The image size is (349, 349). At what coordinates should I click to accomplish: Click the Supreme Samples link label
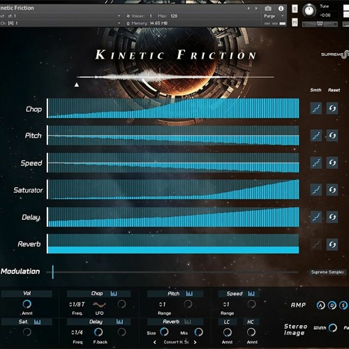coord(327,272)
